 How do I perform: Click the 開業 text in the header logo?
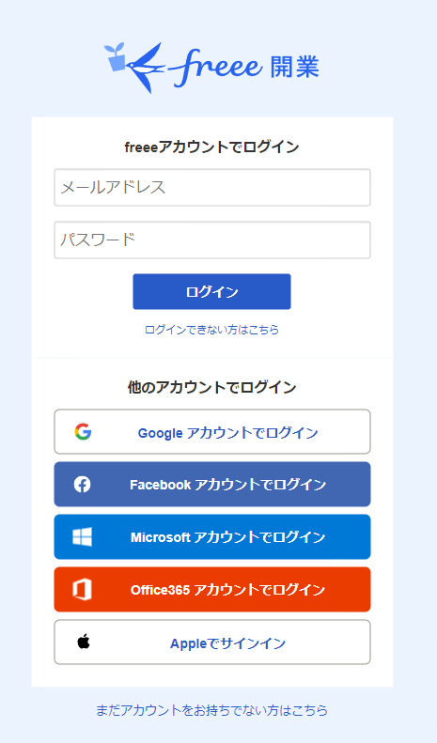[x=295, y=67]
